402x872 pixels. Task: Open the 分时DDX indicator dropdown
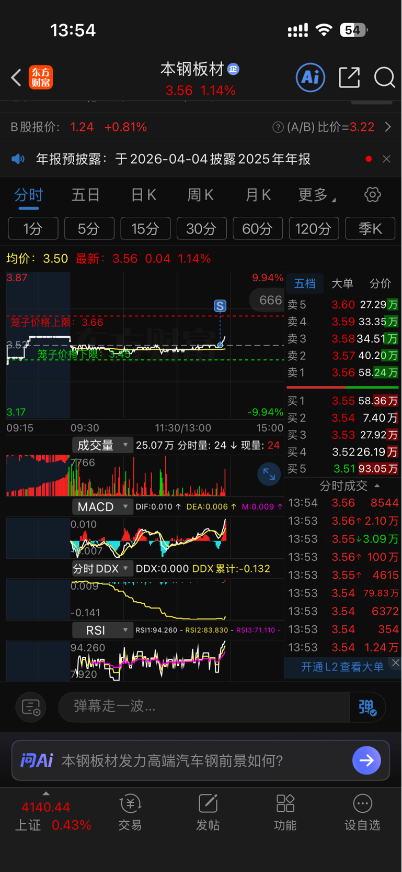coord(102,568)
